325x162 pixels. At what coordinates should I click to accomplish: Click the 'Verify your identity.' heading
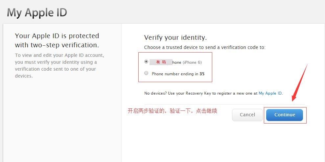click(x=175, y=37)
